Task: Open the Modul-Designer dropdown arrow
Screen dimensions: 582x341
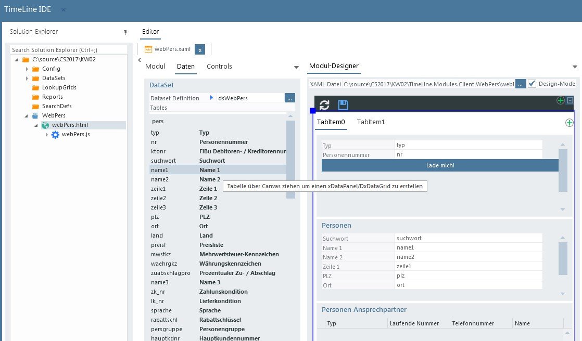Action: [x=575, y=67]
